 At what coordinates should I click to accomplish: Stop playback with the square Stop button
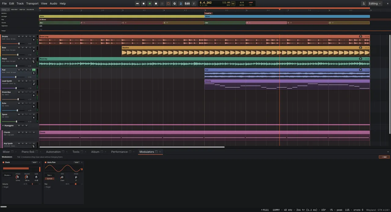pyautogui.click(x=144, y=4)
